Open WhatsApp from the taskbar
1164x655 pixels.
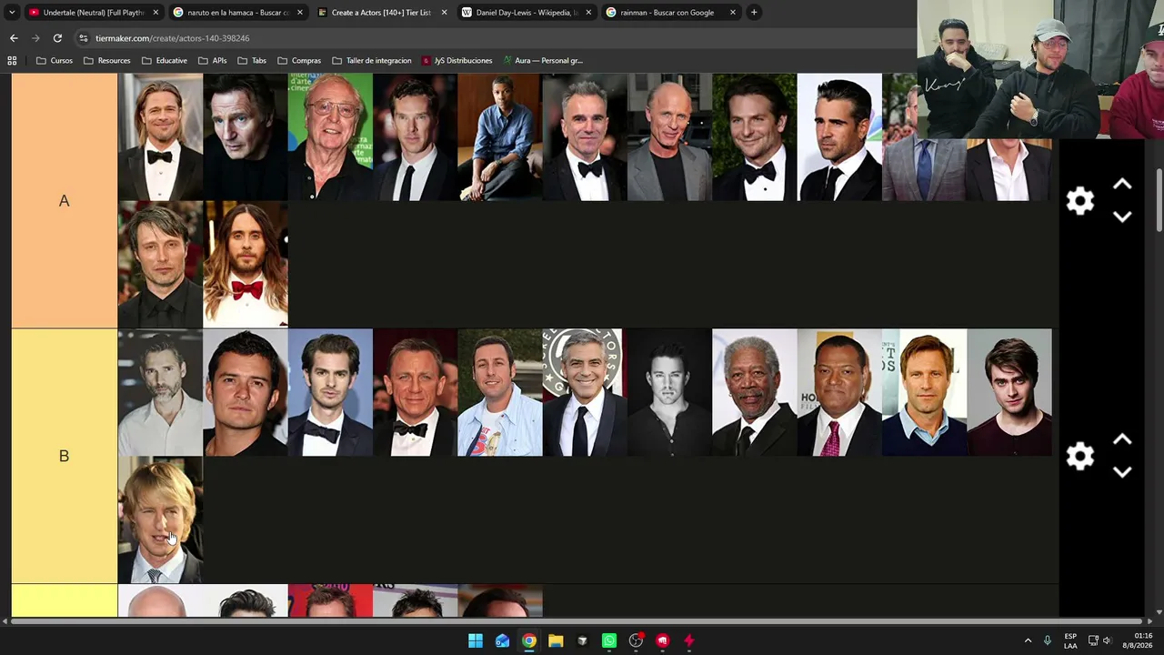(609, 640)
